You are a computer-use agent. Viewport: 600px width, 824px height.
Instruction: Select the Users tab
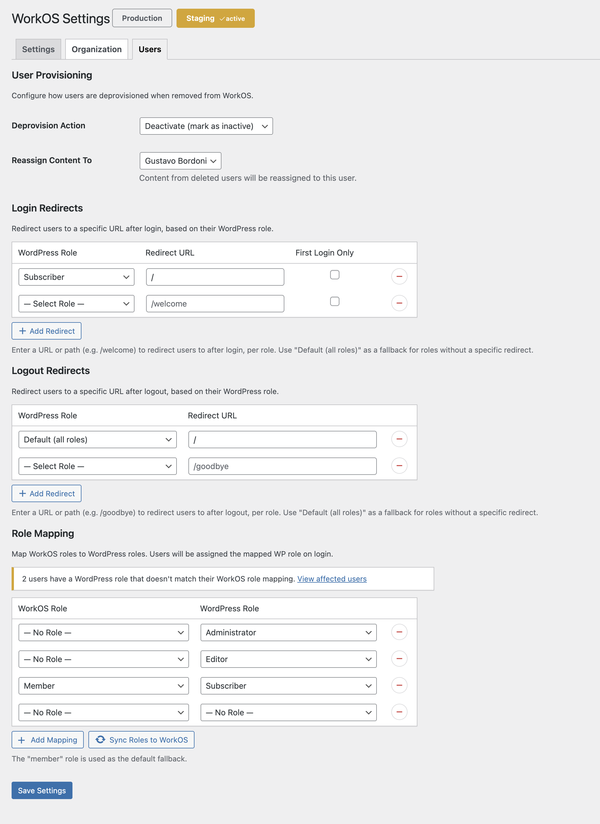150,49
